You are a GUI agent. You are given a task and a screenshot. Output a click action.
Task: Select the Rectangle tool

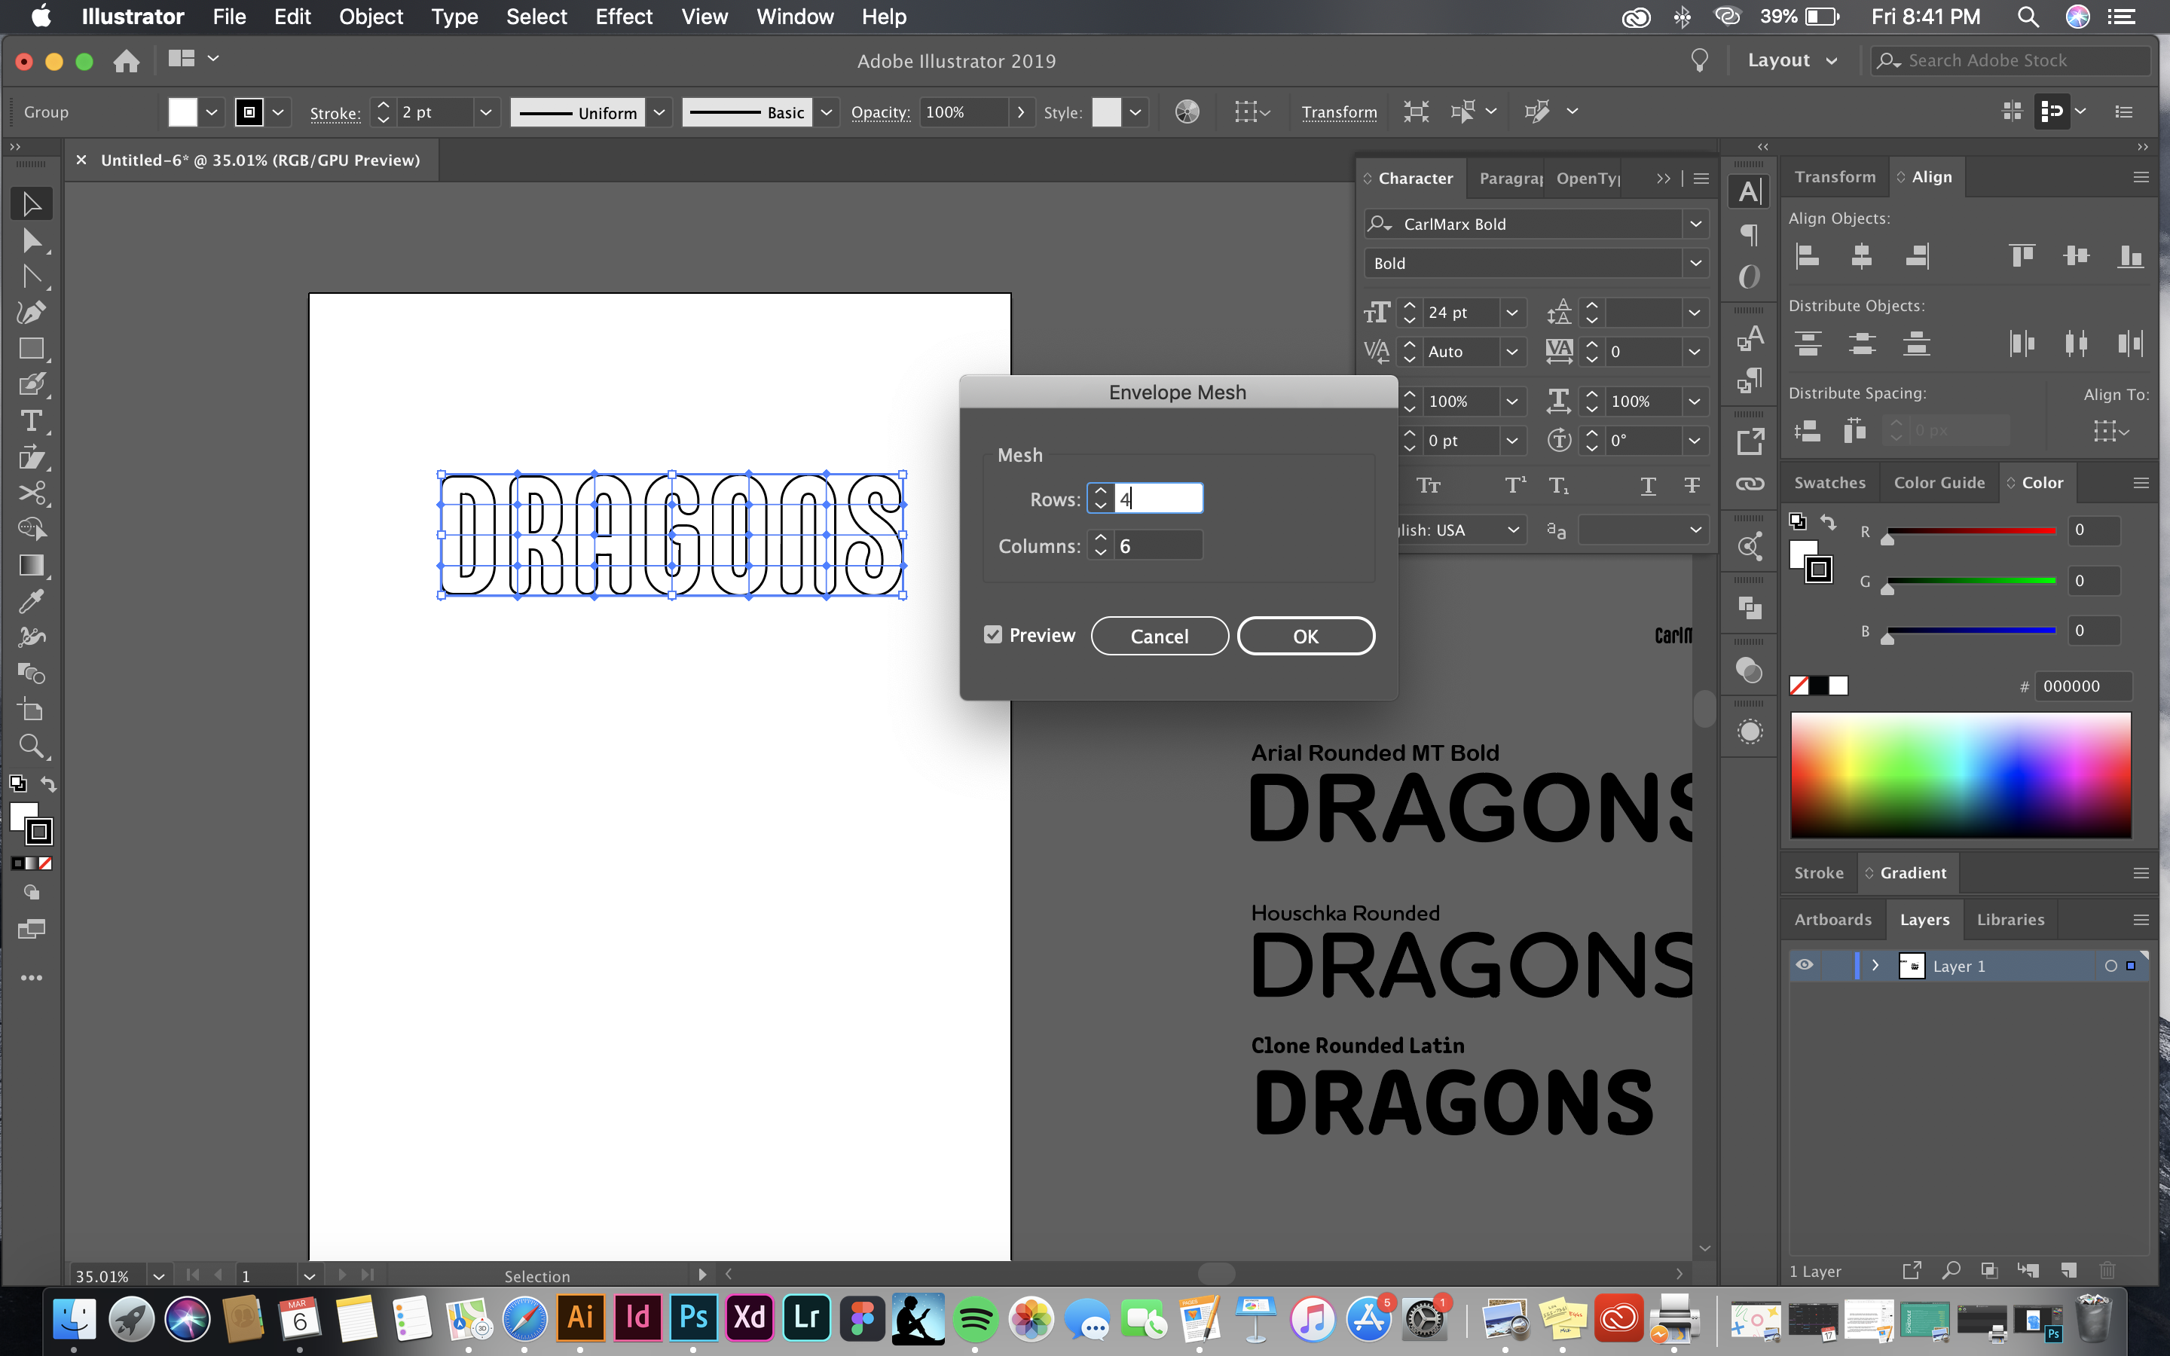coord(32,348)
